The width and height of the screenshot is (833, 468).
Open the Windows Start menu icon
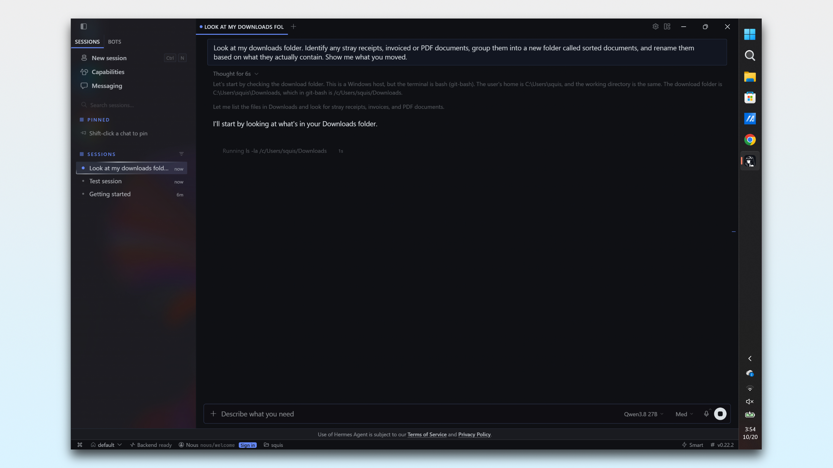[750, 34]
